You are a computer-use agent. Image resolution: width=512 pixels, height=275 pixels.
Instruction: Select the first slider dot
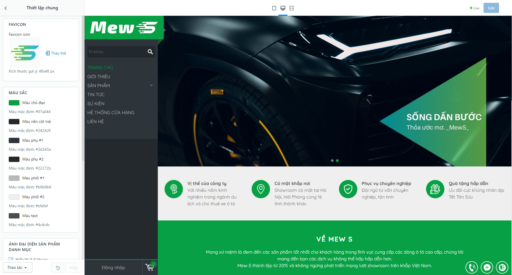332,161
